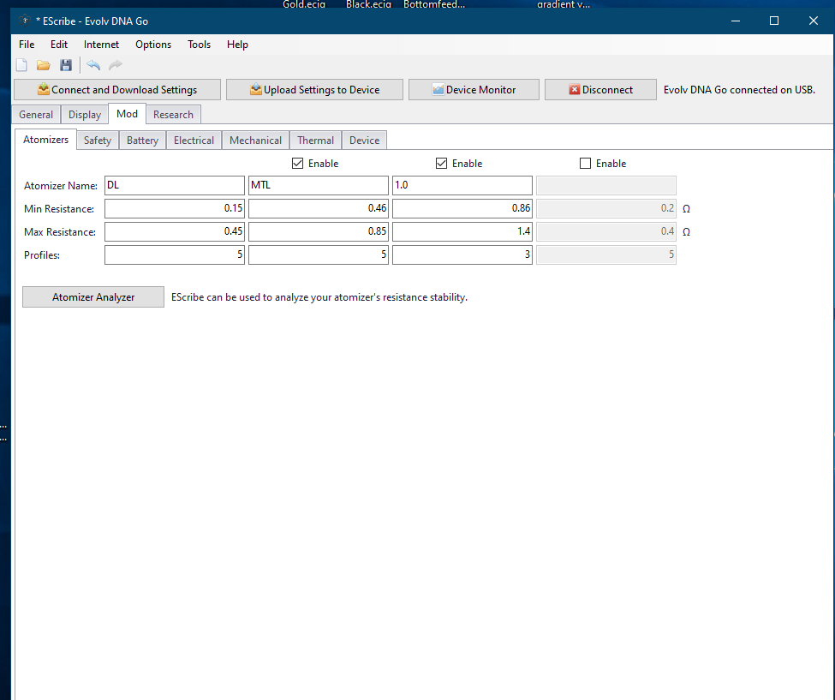Open the Device Monitor

(474, 90)
